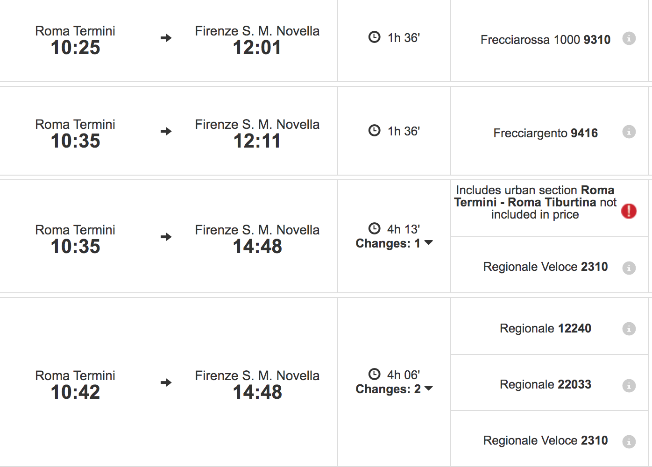Open info for last Regionale Veloce 2310

tap(629, 442)
